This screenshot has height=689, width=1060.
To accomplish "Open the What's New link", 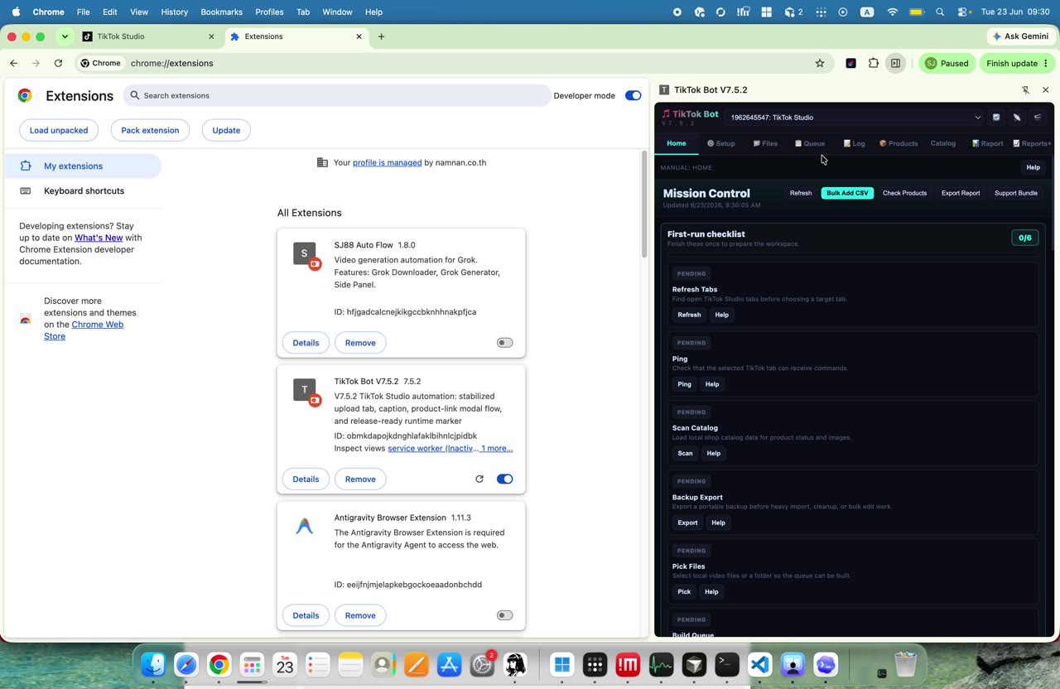I will [99, 238].
